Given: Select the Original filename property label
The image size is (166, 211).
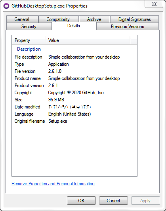Looking at the screenshot, I should (30, 121).
